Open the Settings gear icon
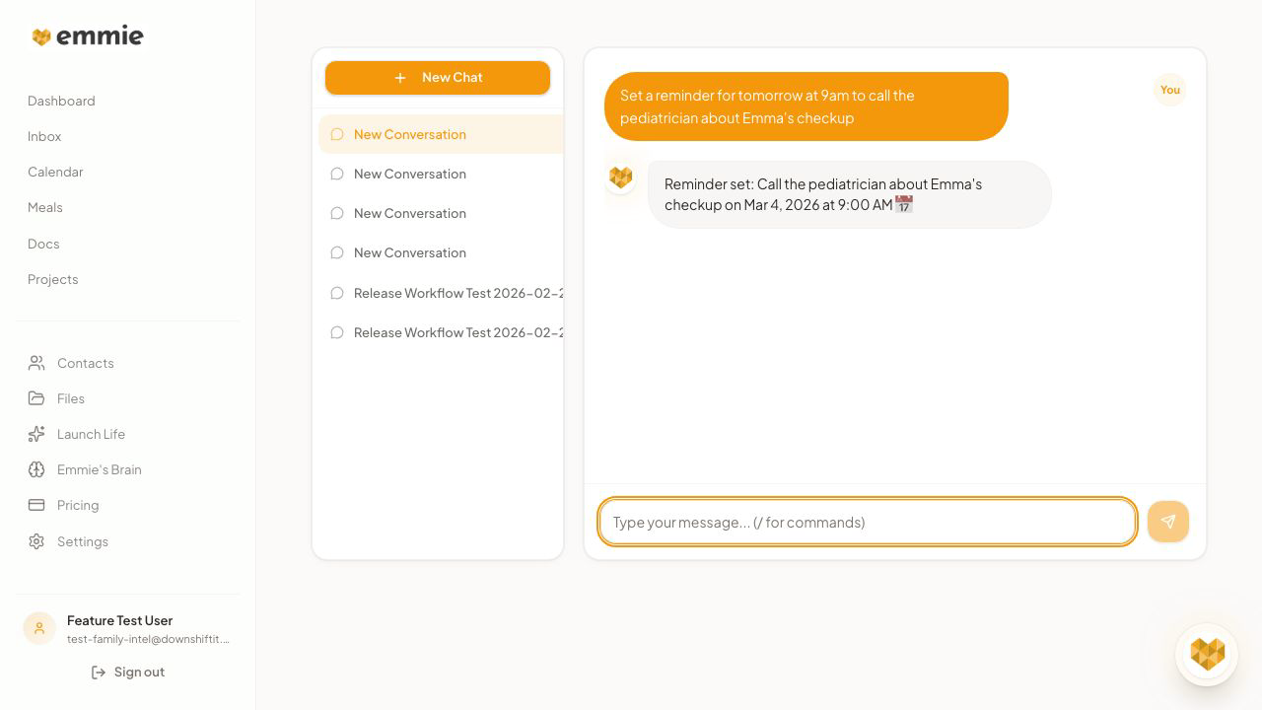Image resolution: width=1262 pixels, height=710 pixels. coord(36,541)
